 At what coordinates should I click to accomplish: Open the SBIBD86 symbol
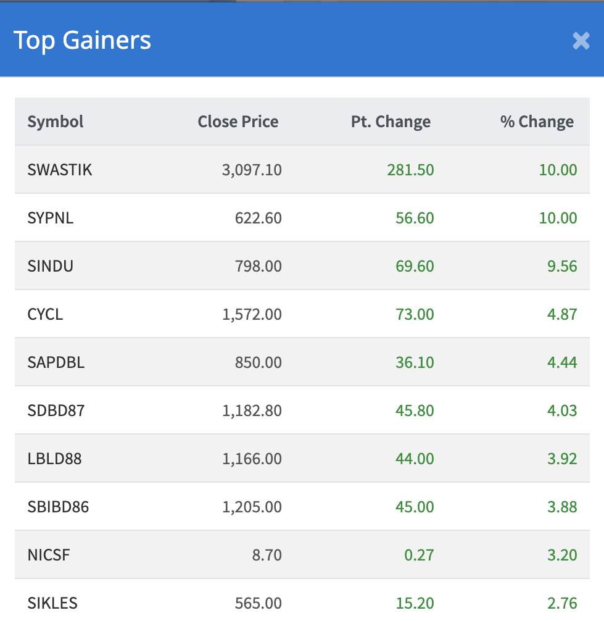[x=58, y=507]
